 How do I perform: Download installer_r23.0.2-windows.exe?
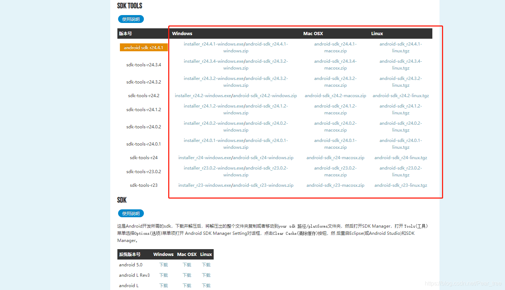(214, 168)
